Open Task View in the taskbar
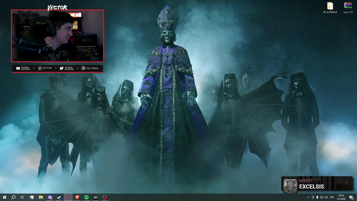The height and width of the screenshot is (201, 357). coord(22,197)
